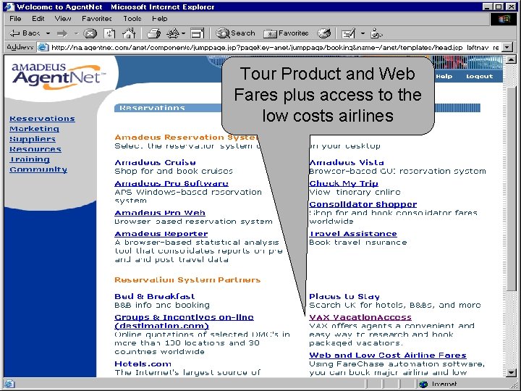Screen dimensions: 521x391
Task: Expand the Address bar dropdown arrow
Action: click(507, 48)
